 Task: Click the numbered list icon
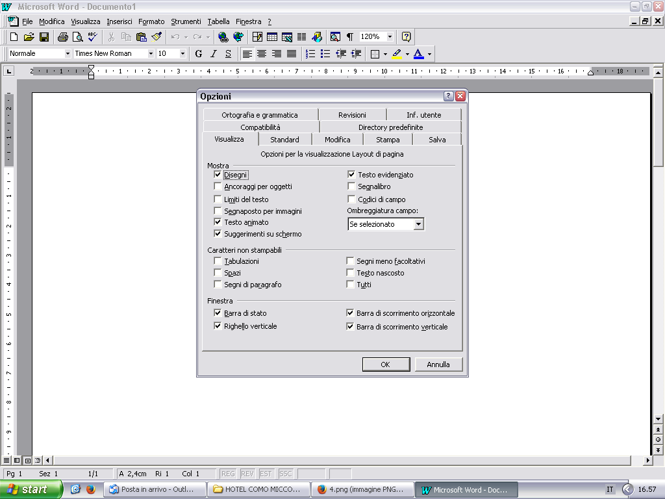310,54
